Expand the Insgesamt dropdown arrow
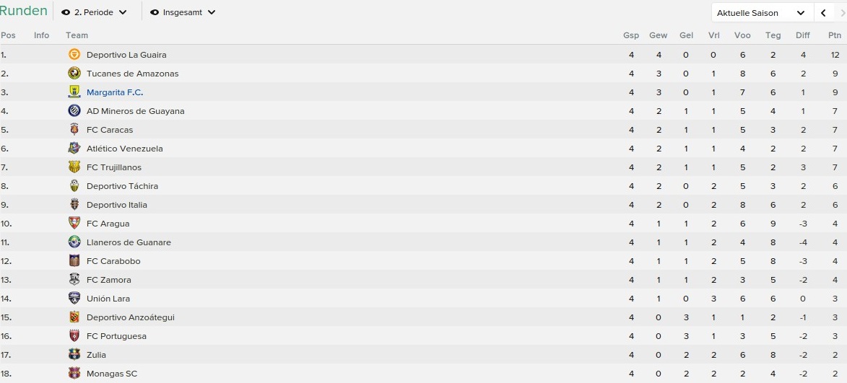847x383 pixels. (x=212, y=12)
